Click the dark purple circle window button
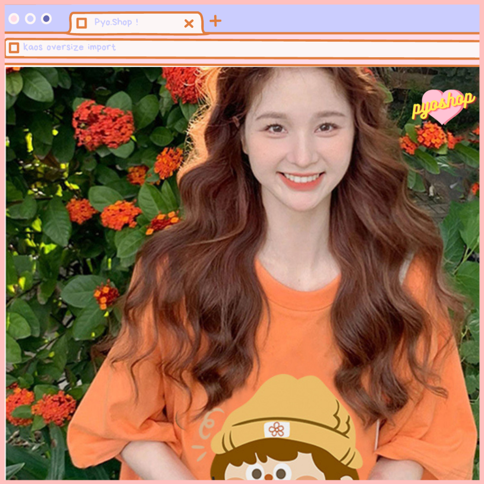484x484 pixels. coord(46,18)
